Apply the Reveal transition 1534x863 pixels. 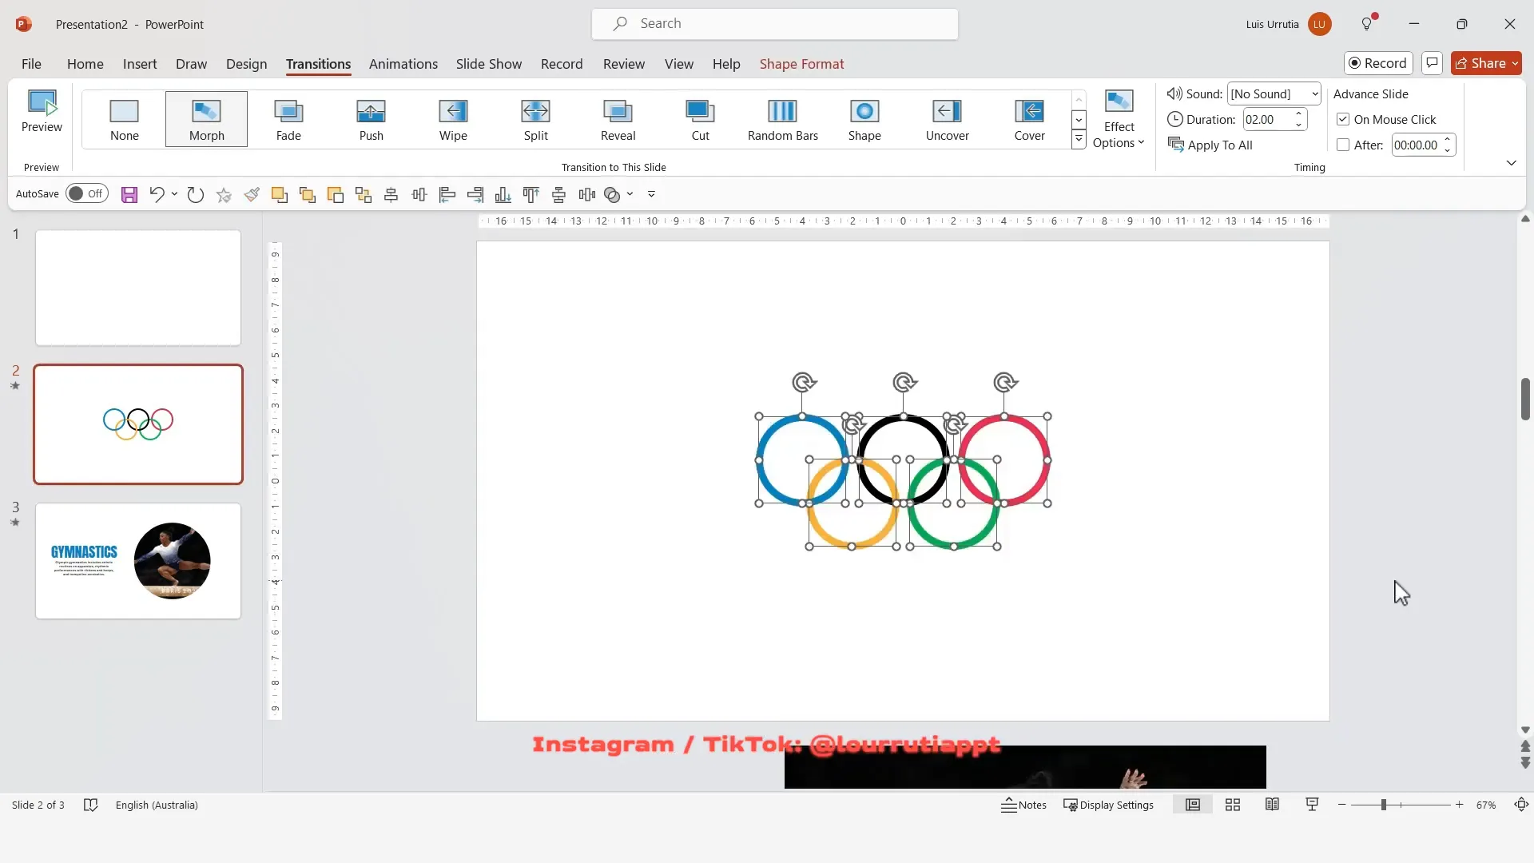pos(618,119)
